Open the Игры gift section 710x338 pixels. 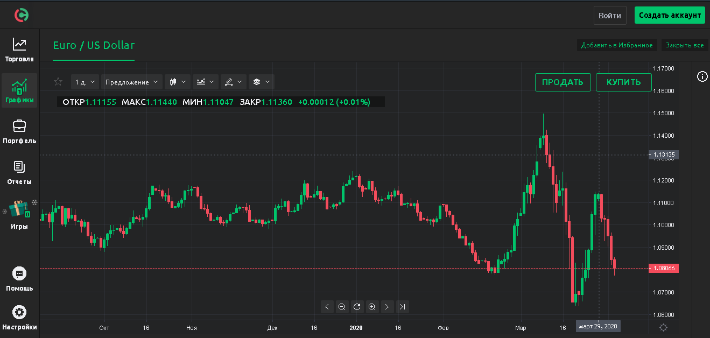pos(19,214)
